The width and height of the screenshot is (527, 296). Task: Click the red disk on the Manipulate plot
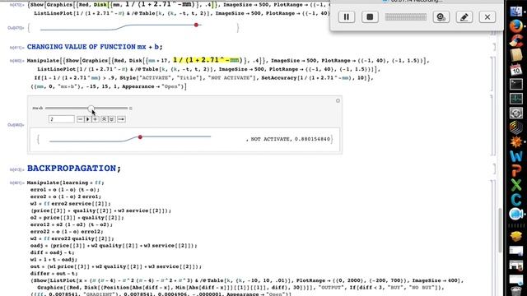pyautogui.click(x=140, y=137)
